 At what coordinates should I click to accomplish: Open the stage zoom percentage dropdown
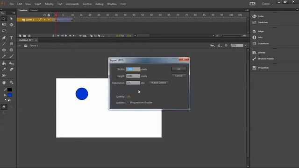(x=245, y=45)
